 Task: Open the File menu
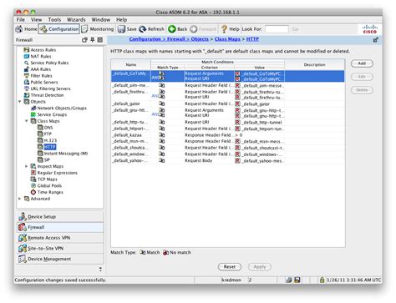pyautogui.click(x=21, y=19)
